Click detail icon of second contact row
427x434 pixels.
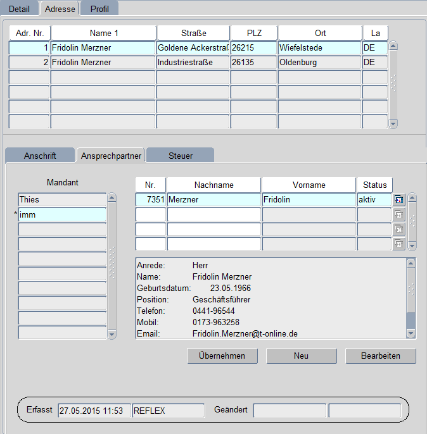coord(399,214)
